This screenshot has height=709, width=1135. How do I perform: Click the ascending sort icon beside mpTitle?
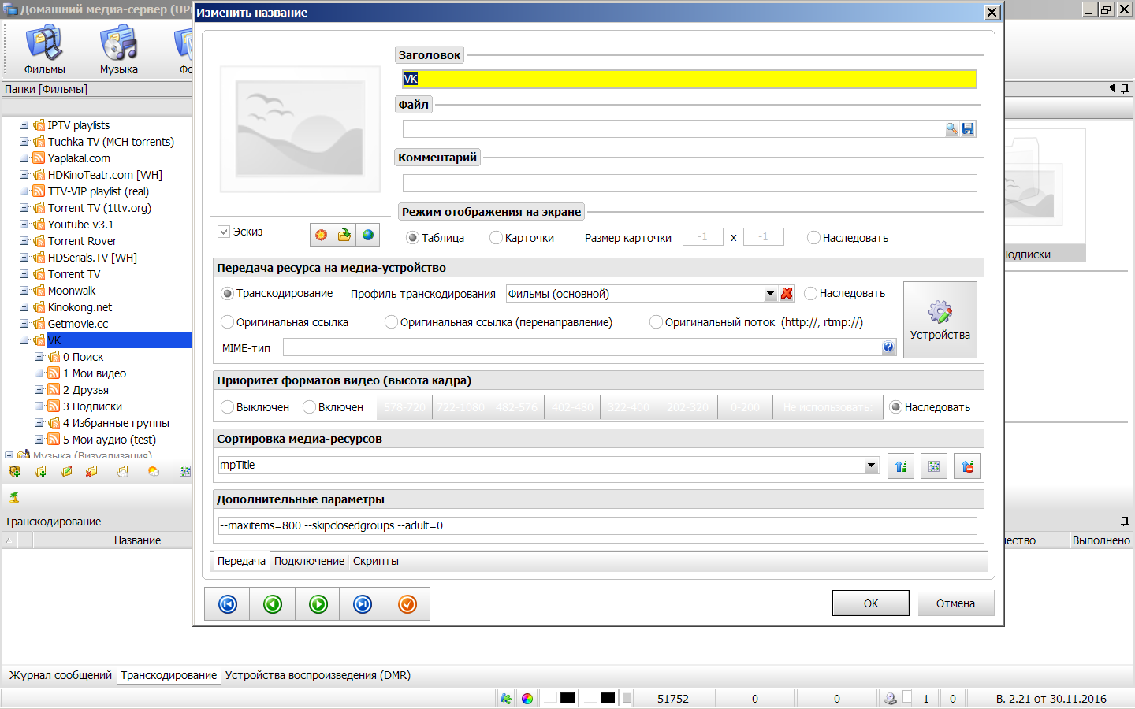[901, 466]
